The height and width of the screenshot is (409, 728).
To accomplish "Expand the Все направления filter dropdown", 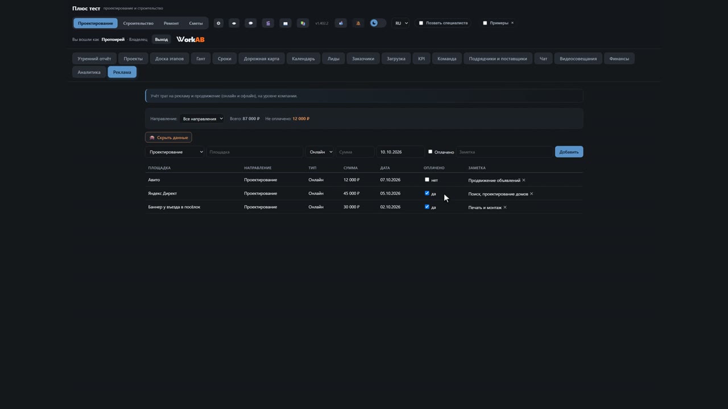I will (x=202, y=119).
